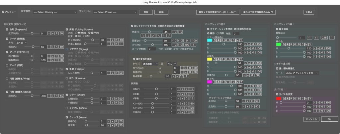
Task: Enable the ジグザグ (Zigzag) checkbox
Action: pos(67,49)
